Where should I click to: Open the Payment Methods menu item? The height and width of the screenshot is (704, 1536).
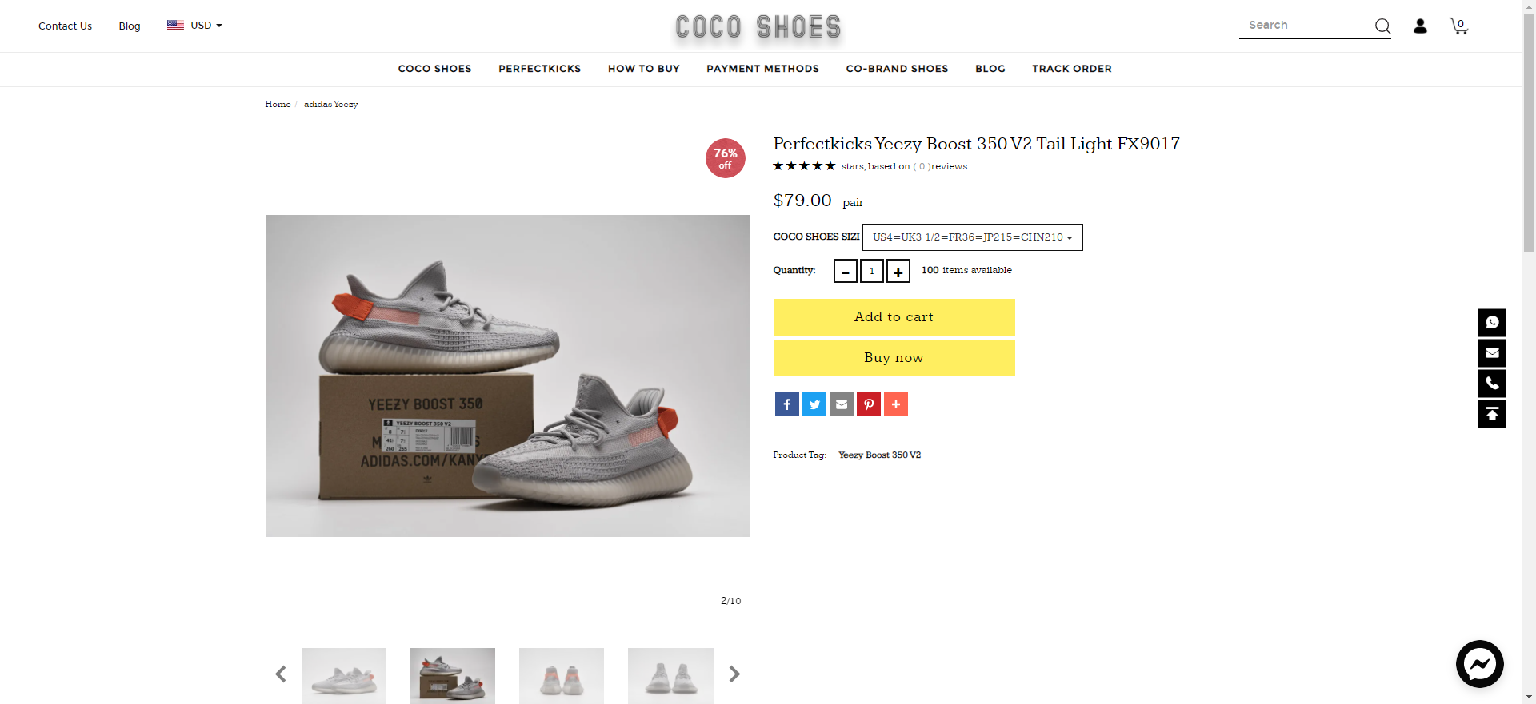pos(763,69)
